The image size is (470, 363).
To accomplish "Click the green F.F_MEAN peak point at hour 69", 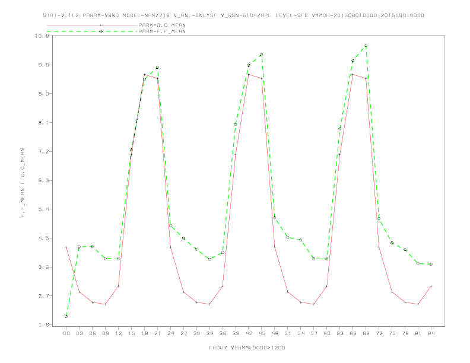I will click(366, 46).
